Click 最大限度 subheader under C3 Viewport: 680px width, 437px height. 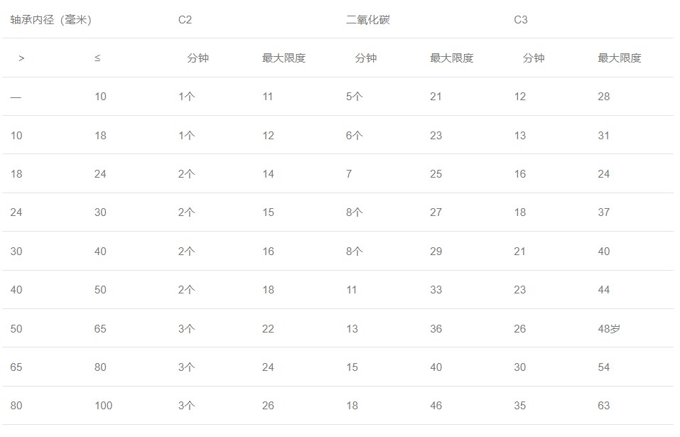click(x=620, y=58)
